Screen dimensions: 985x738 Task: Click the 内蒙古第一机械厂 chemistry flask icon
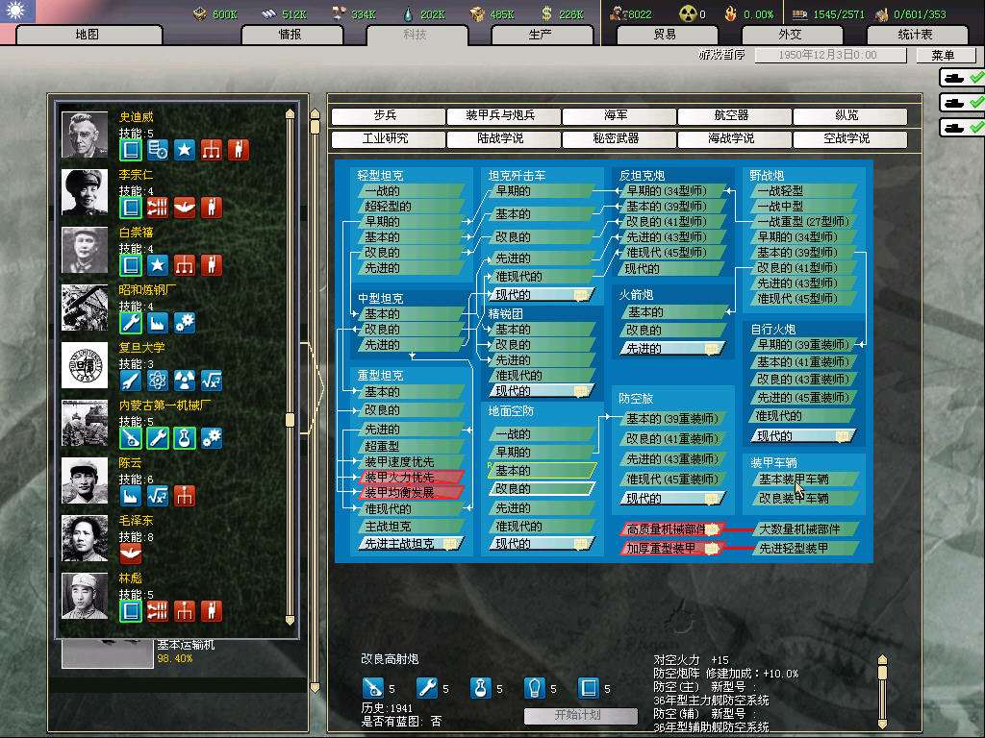tap(185, 438)
